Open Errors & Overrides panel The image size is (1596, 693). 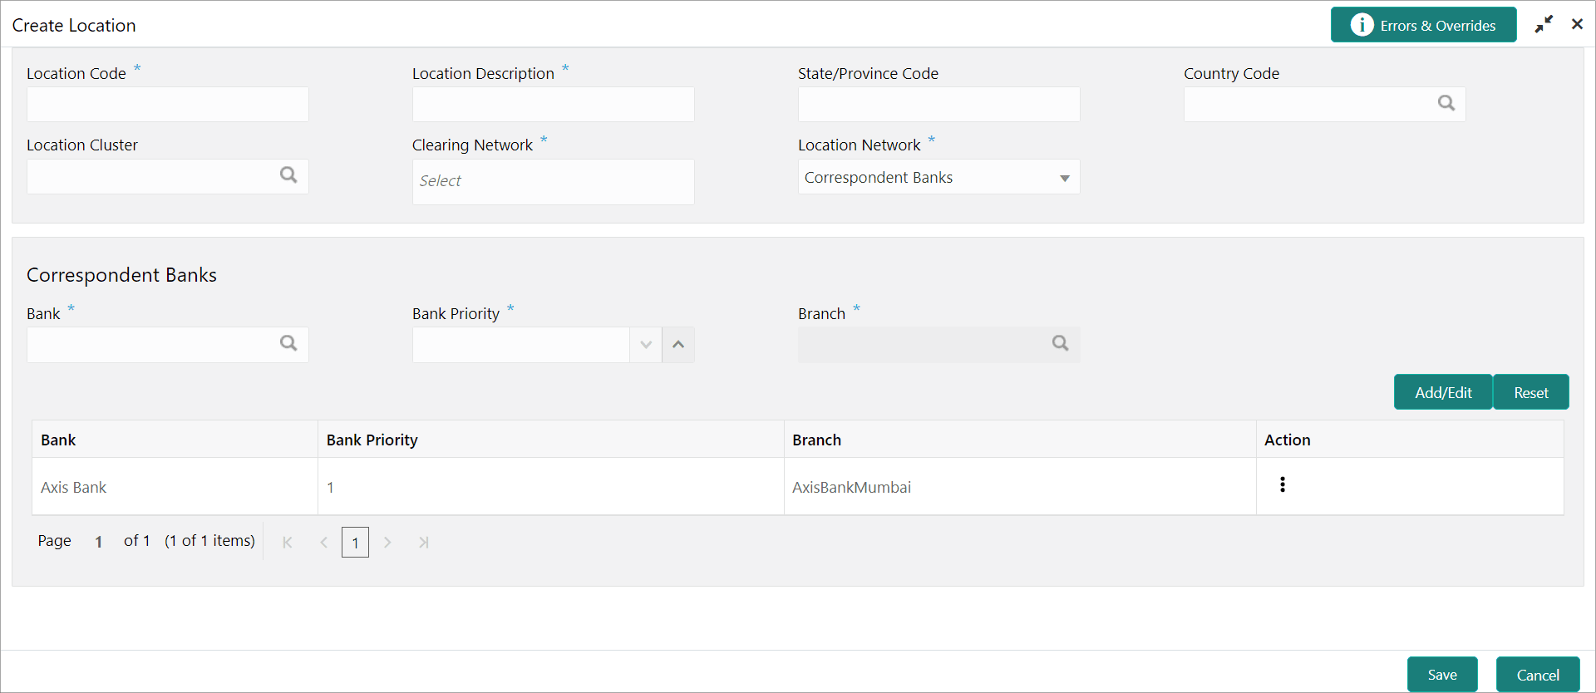1424,25
